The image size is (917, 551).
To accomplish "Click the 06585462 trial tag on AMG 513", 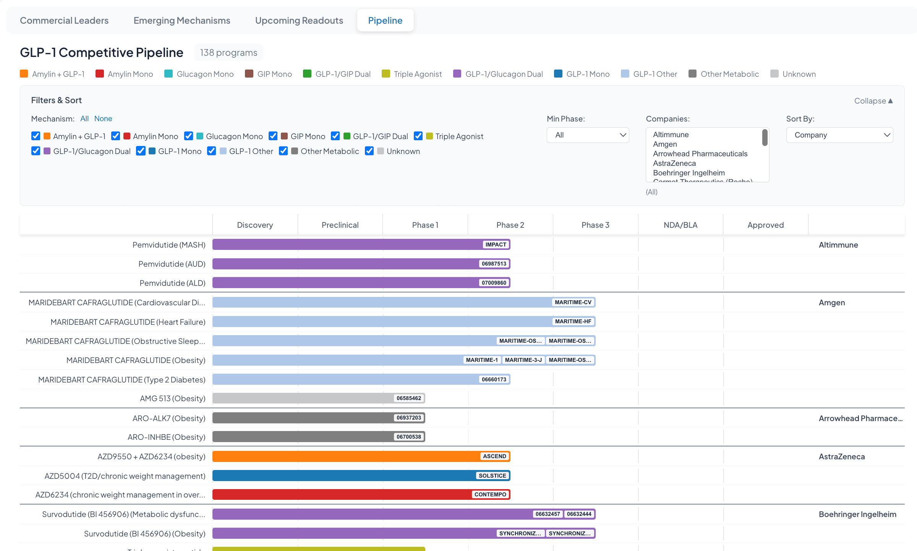I will point(408,398).
